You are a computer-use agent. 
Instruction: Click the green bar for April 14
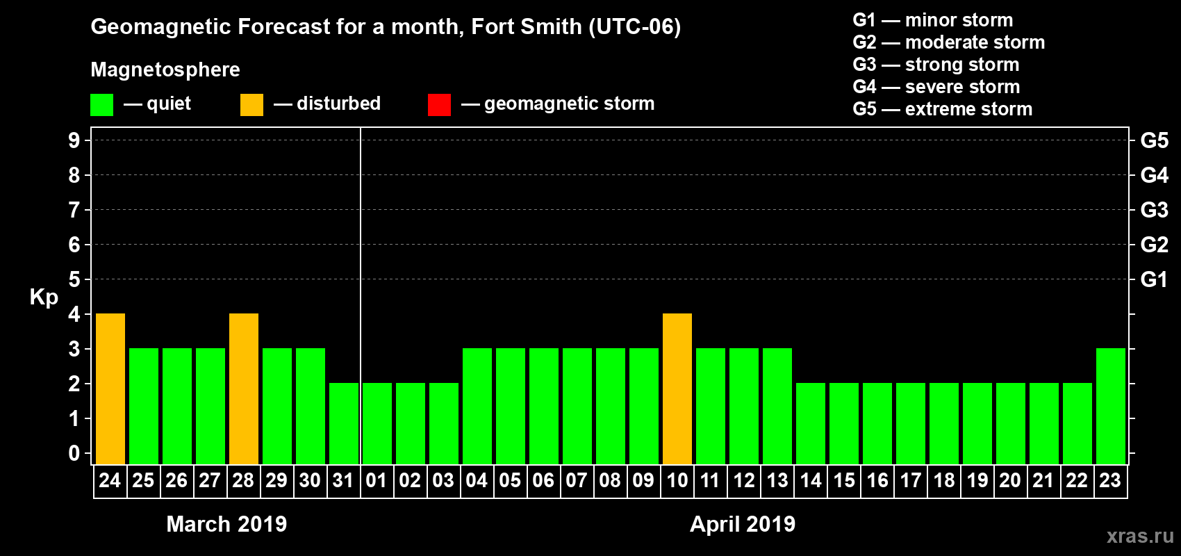[x=811, y=424]
